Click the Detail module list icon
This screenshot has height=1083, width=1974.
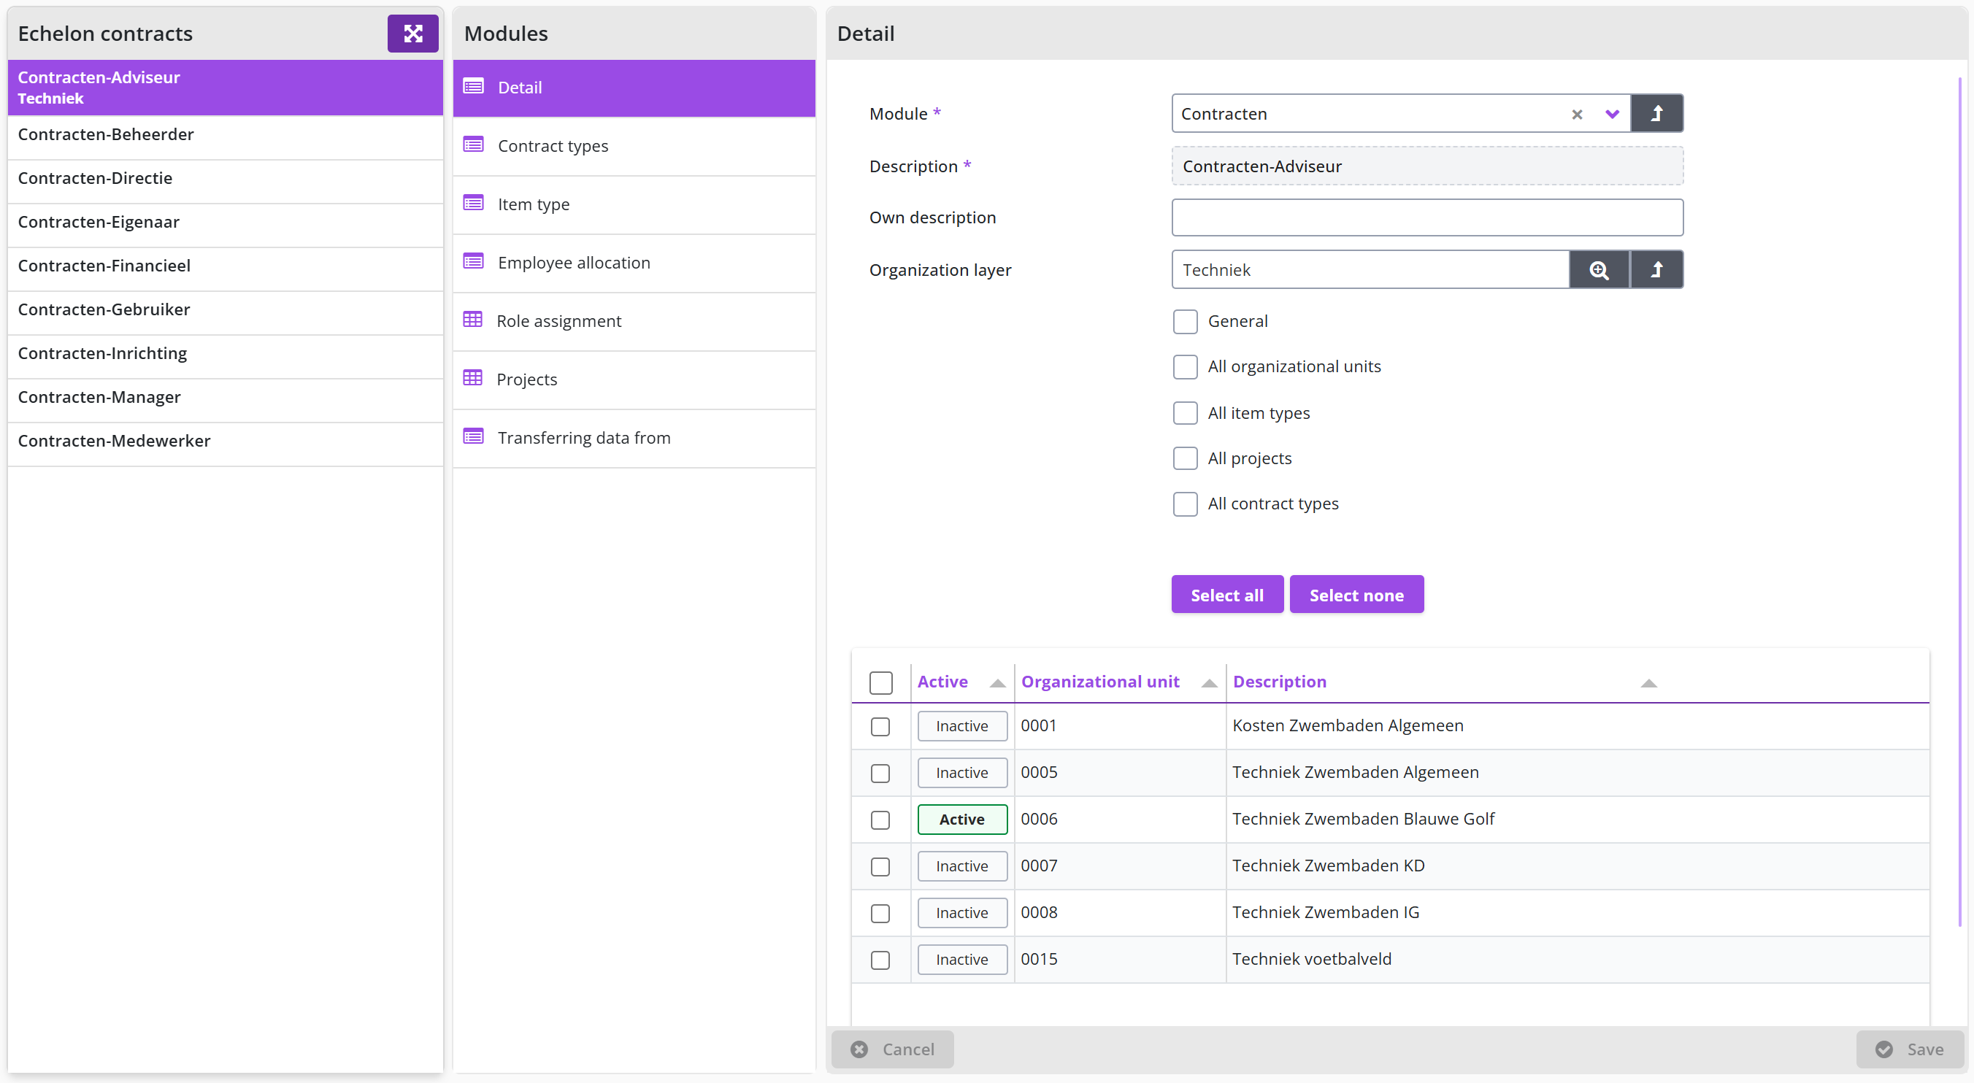point(474,87)
